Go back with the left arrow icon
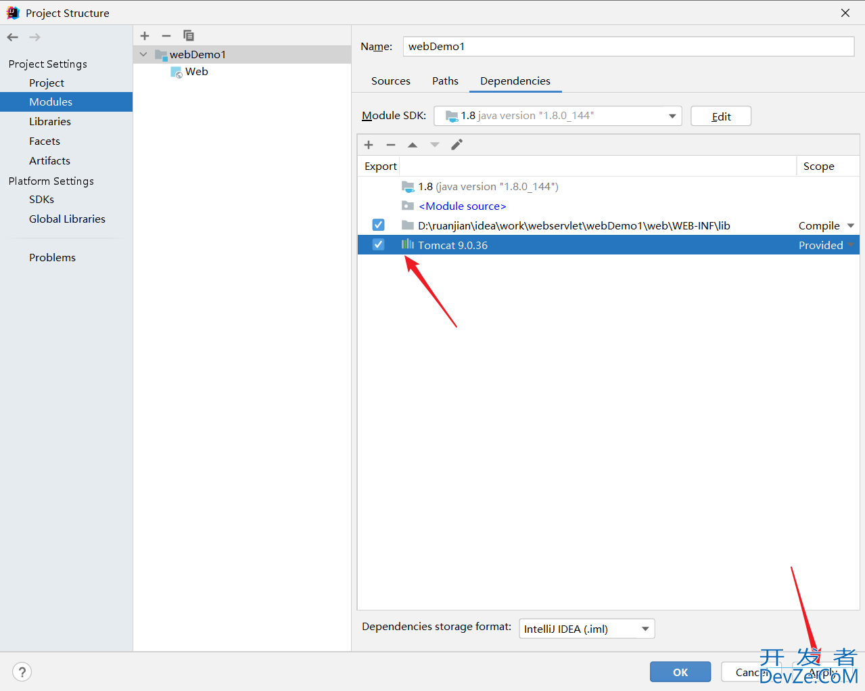The image size is (865, 691). pos(13,37)
